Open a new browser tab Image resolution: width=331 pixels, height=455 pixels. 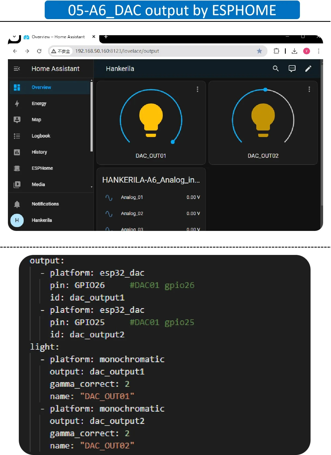click(x=106, y=37)
